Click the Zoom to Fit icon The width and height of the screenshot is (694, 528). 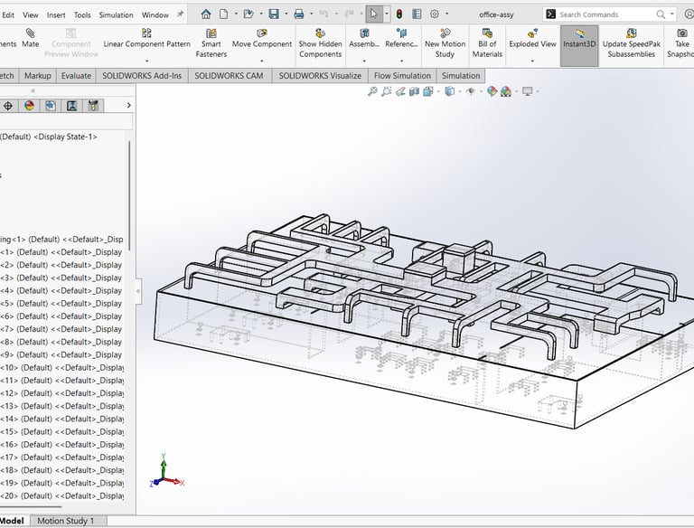(372, 91)
